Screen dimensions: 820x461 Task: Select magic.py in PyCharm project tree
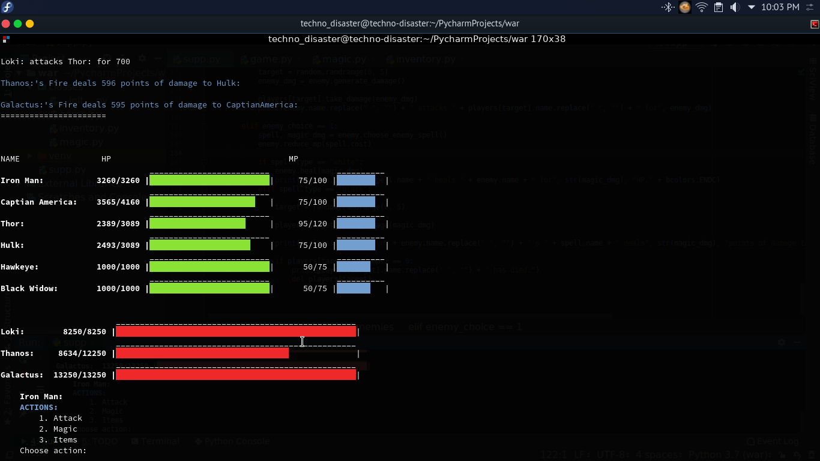77,142
